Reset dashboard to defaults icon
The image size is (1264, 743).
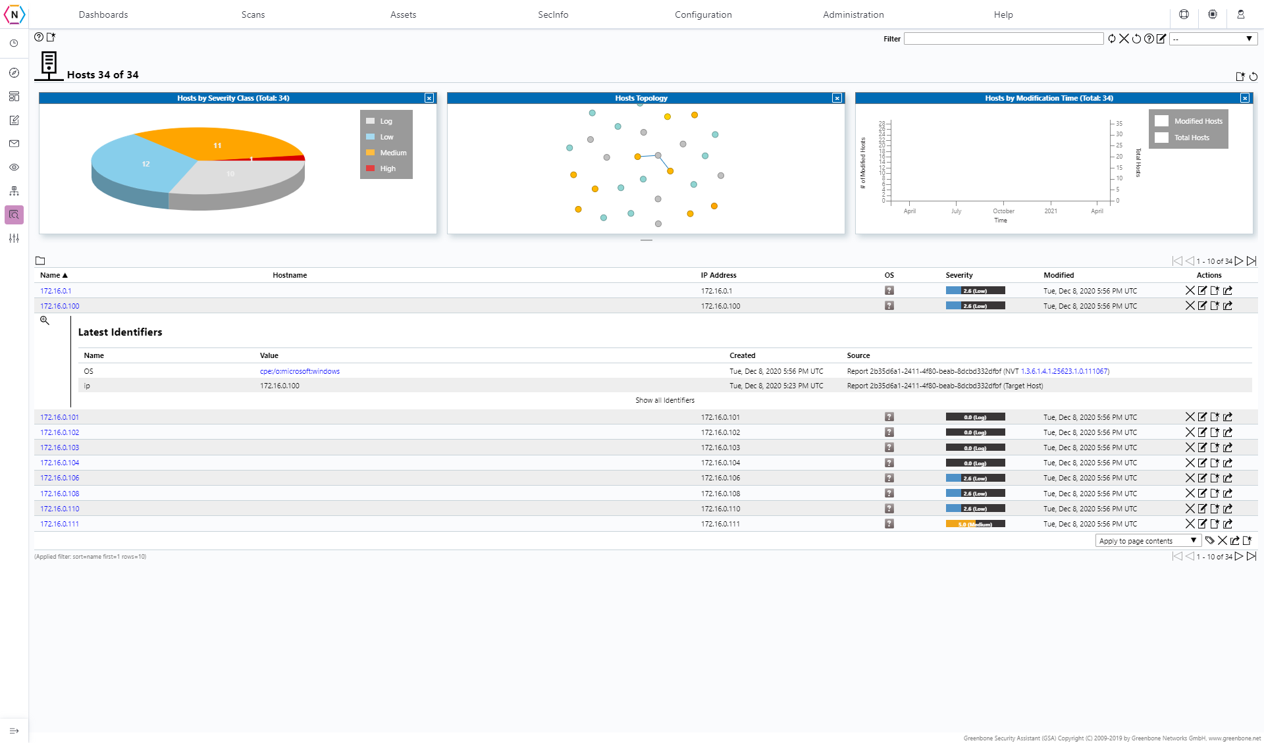[1253, 76]
